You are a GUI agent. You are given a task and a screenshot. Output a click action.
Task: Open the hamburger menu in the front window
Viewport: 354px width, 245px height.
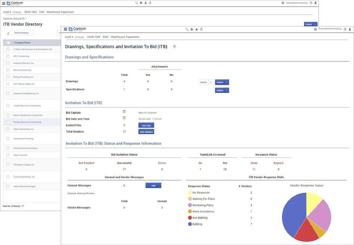66,29
